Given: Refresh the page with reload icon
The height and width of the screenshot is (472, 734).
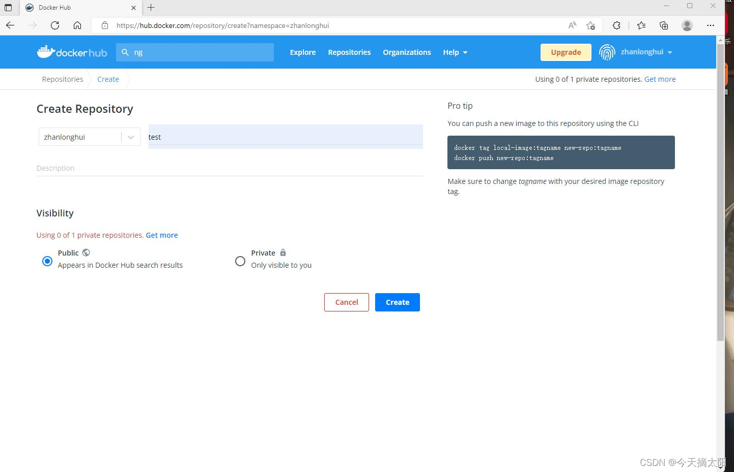Looking at the screenshot, I should (55, 25).
